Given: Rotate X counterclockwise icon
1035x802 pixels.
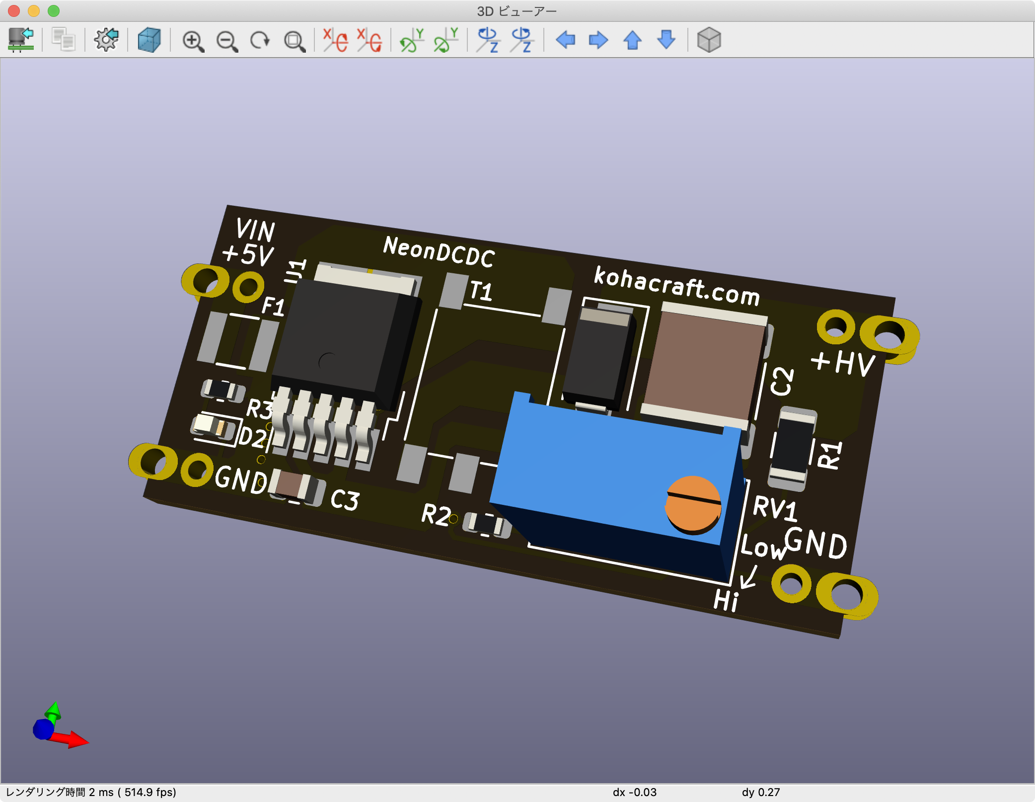Looking at the screenshot, I should tap(370, 40).
